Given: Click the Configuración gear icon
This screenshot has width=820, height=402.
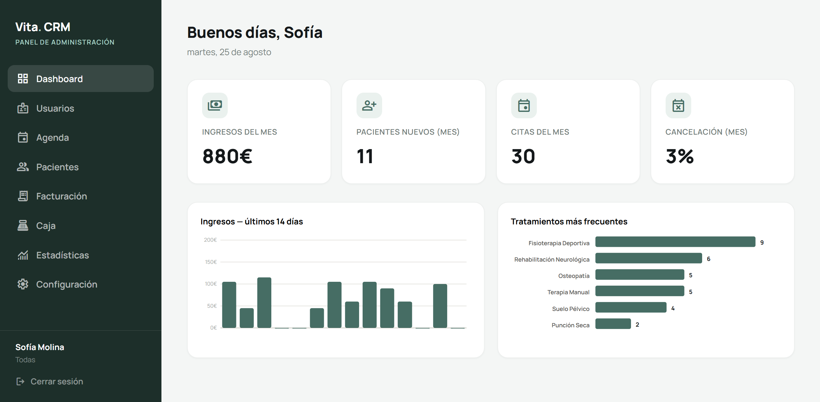Looking at the screenshot, I should pos(23,284).
